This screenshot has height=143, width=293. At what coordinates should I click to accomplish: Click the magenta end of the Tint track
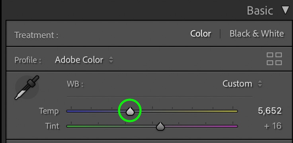tap(232, 126)
